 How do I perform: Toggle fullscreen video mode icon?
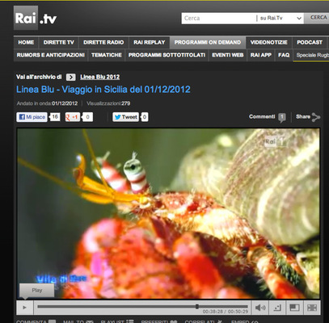coord(312,308)
